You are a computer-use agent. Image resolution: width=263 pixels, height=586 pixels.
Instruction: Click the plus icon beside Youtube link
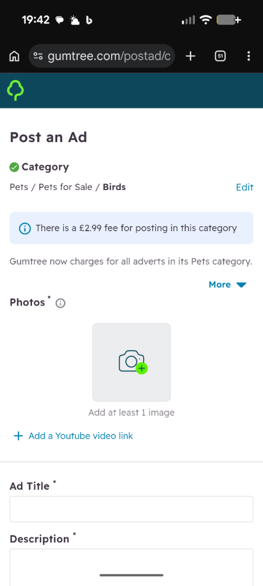click(x=18, y=435)
